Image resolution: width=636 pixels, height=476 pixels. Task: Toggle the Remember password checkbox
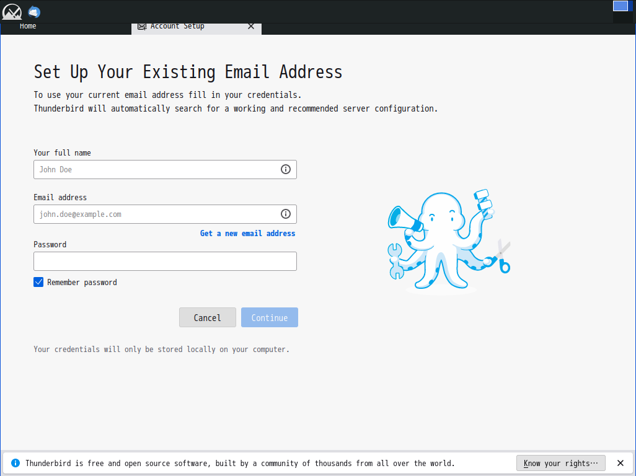pyautogui.click(x=38, y=282)
